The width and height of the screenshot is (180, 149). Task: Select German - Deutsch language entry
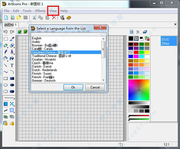66,81
